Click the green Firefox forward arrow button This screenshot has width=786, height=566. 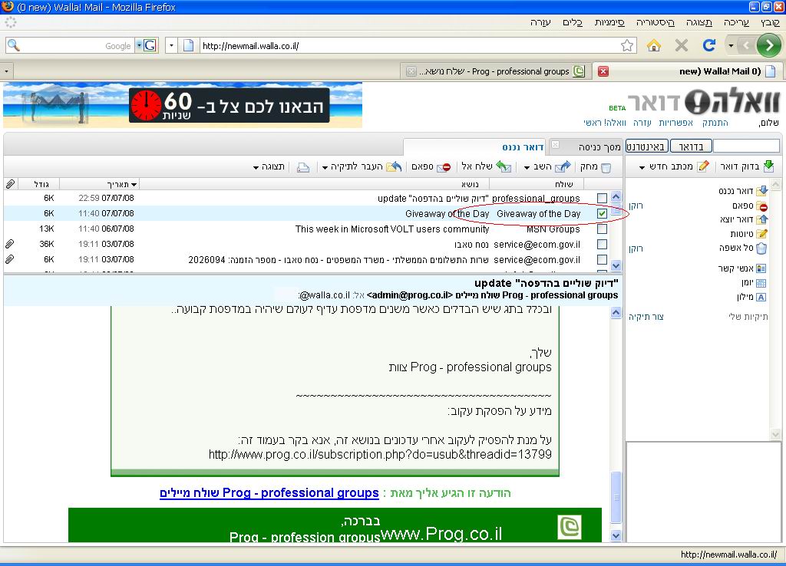point(769,45)
